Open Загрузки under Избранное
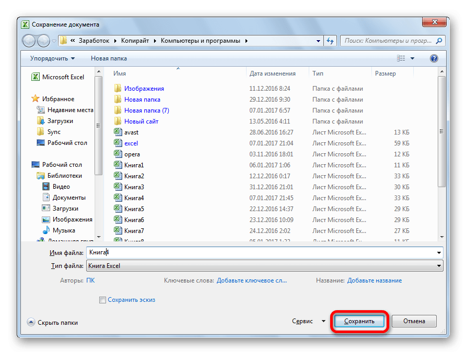The height and width of the screenshot is (355, 467). (55, 121)
